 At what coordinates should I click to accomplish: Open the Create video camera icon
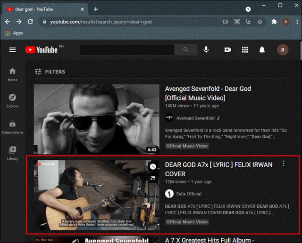(x=227, y=50)
